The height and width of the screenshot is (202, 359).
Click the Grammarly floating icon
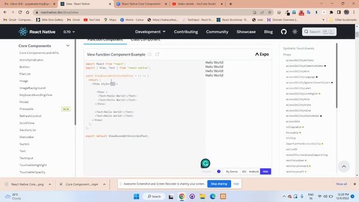(205, 163)
